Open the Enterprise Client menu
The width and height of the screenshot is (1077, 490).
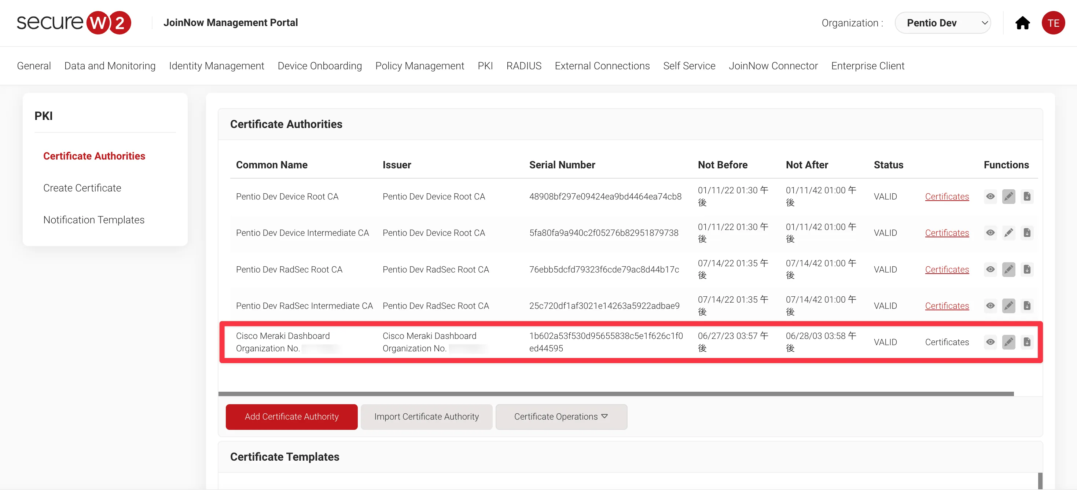pos(868,66)
